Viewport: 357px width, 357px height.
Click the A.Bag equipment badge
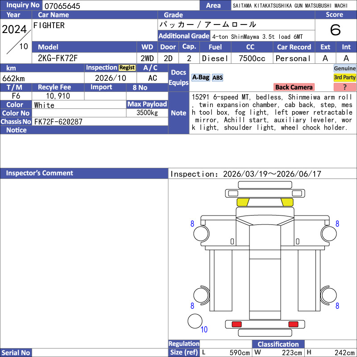pos(200,78)
